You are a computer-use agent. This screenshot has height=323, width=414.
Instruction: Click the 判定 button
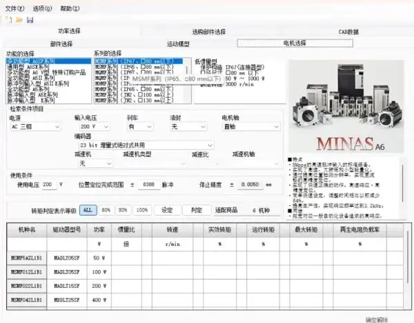click(x=197, y=210)
